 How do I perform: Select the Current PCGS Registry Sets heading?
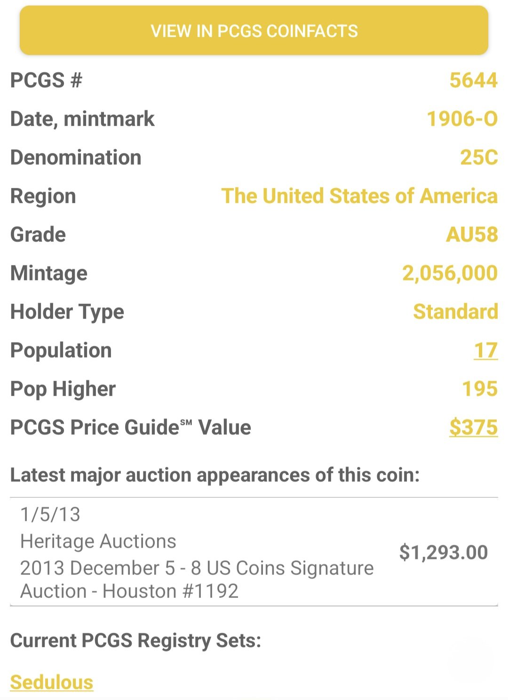tap(135, 641)
